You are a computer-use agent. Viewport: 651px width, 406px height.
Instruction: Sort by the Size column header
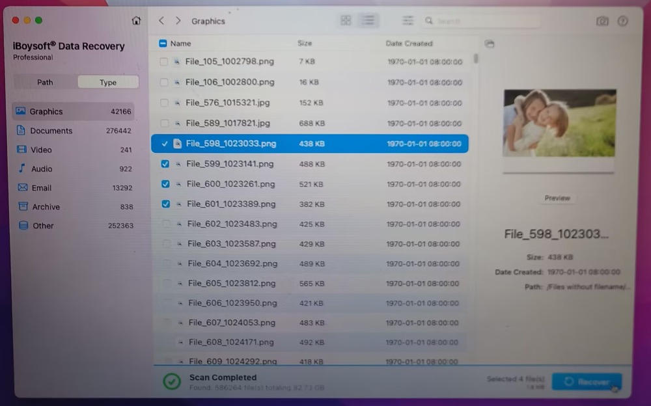(x=305, y=43)
